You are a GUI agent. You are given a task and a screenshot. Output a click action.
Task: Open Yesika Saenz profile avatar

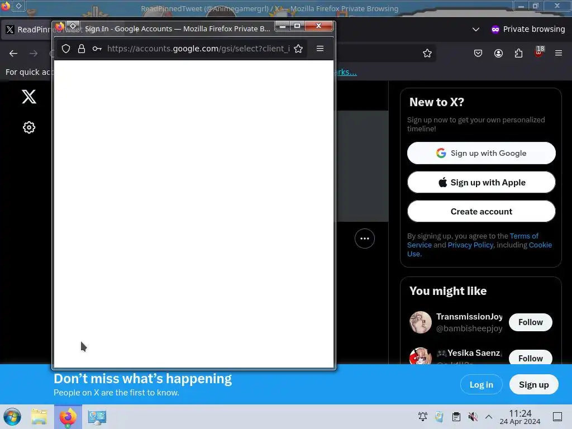pos(420,356)
